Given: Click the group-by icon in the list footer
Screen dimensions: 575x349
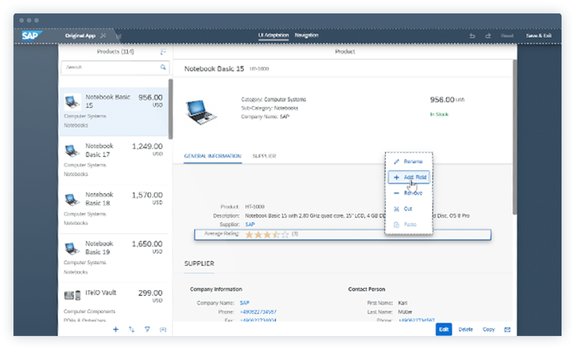Looking at the screenshot, I should pyautogui.click(x=163, y=329).
